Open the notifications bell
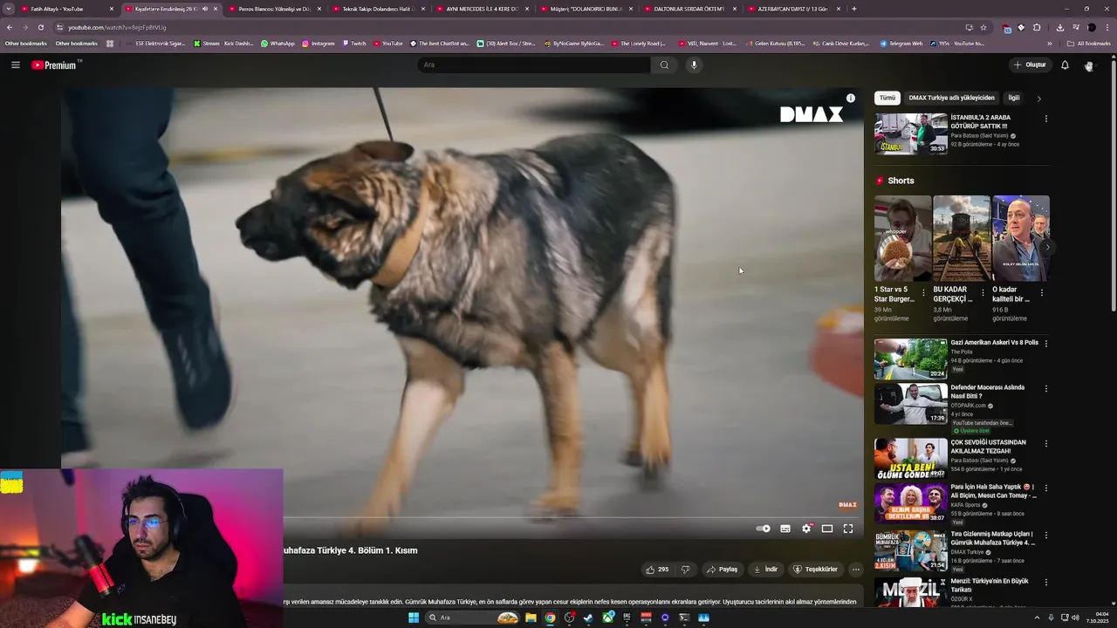 coord(1065,65)
